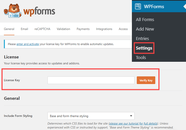The height and width of the screenshot is (130, 186).
Task: Open Tools in the sidebar menu
Action: click(141, 58)
